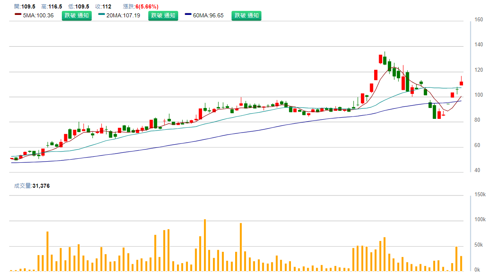Click the 成交量 31,376 volume label
This screenshot has height=276, width=497.
pyautogui.click(x=32, y=186)
